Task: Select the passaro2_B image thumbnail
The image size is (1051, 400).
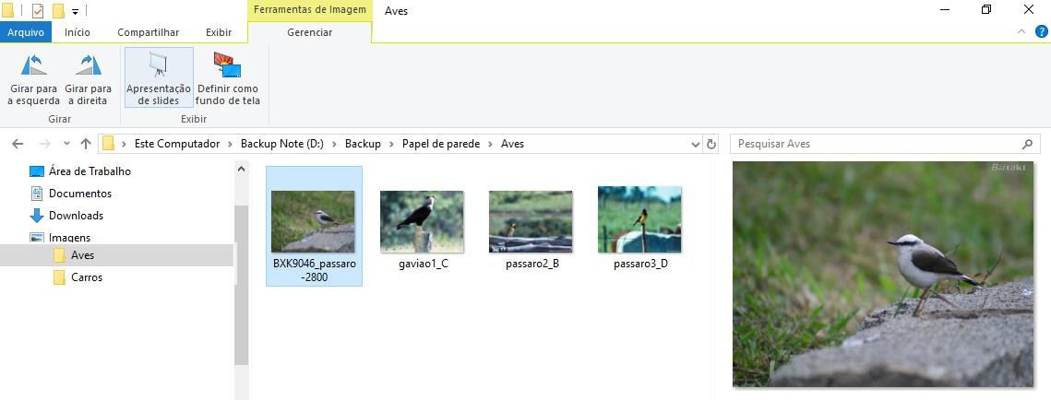Action: tap(531, 221)
